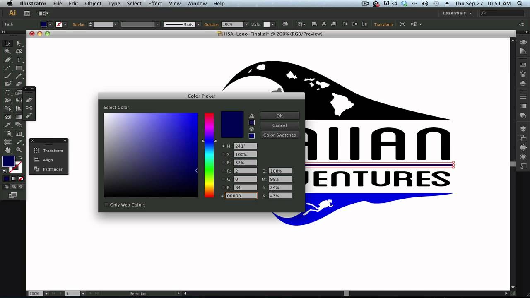Viewport: 530px width, 298px height.
Task: Select the Blob Brush tool
Action: (x=7, y=84)
